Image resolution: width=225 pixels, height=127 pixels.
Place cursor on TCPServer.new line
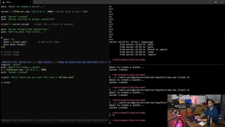click(44, 12)
